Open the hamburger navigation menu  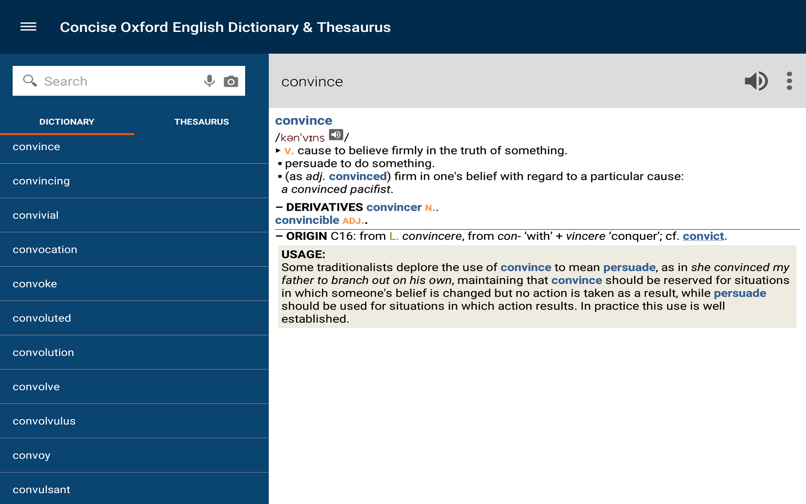click(x=28, y=27)
